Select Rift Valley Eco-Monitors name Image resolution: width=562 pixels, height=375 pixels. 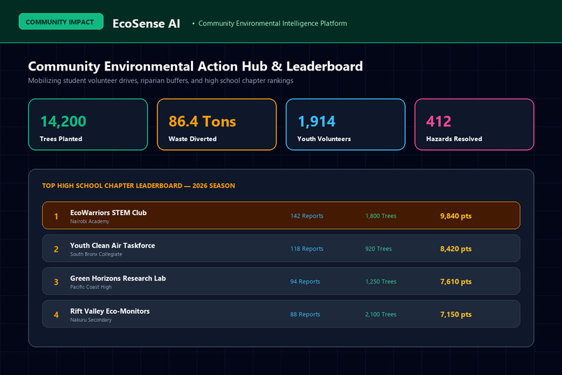(109, 311)
